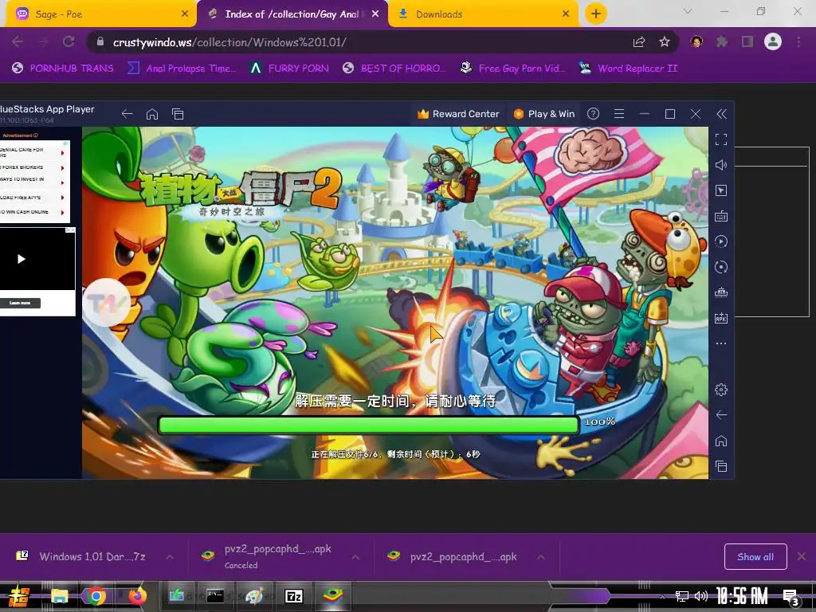Click the FOREX BROKERS ad row
816x612 pixels.
32,167
